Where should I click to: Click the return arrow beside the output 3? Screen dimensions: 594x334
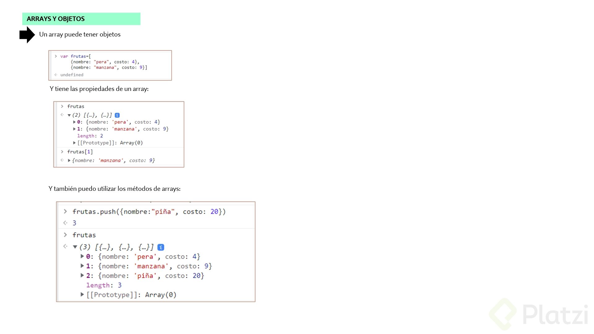tap(65, 223)
